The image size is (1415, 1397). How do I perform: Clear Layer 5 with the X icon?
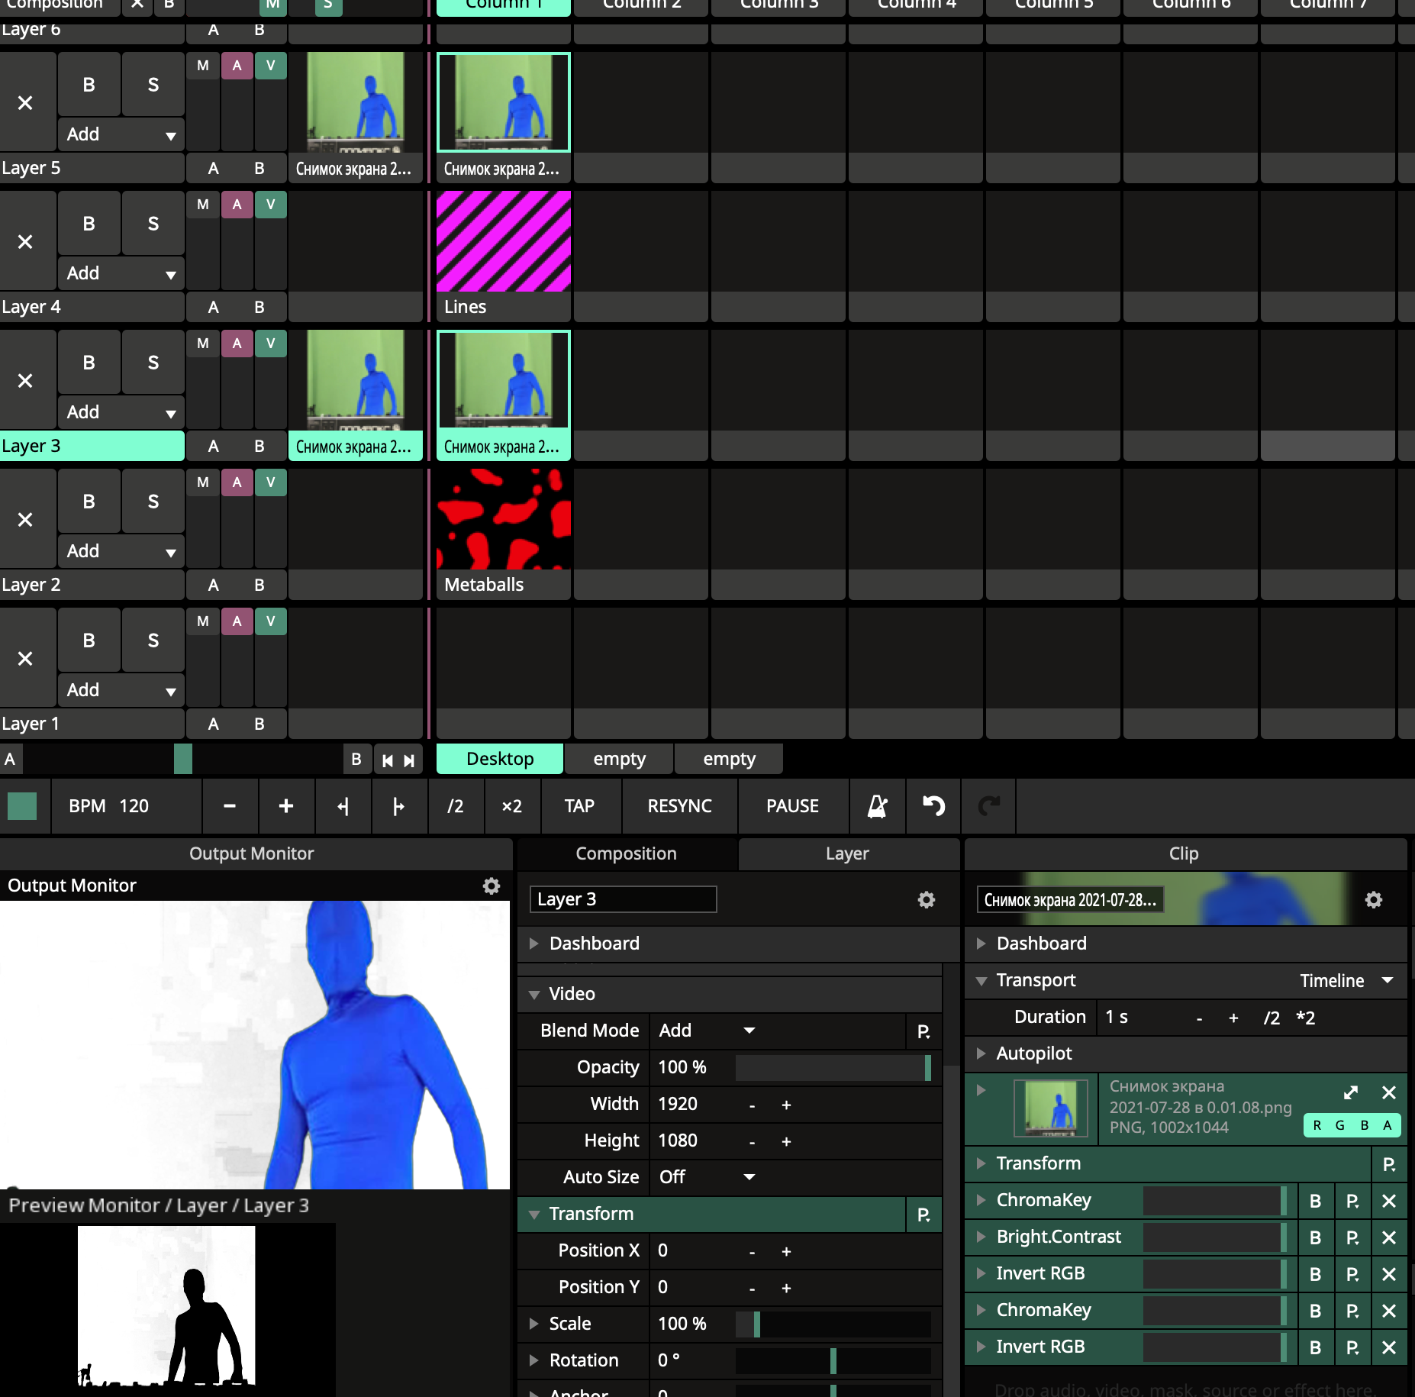point(25,103)
